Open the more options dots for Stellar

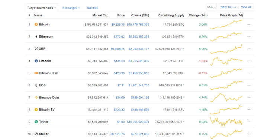pyautogui.click(x=249, y=134)
